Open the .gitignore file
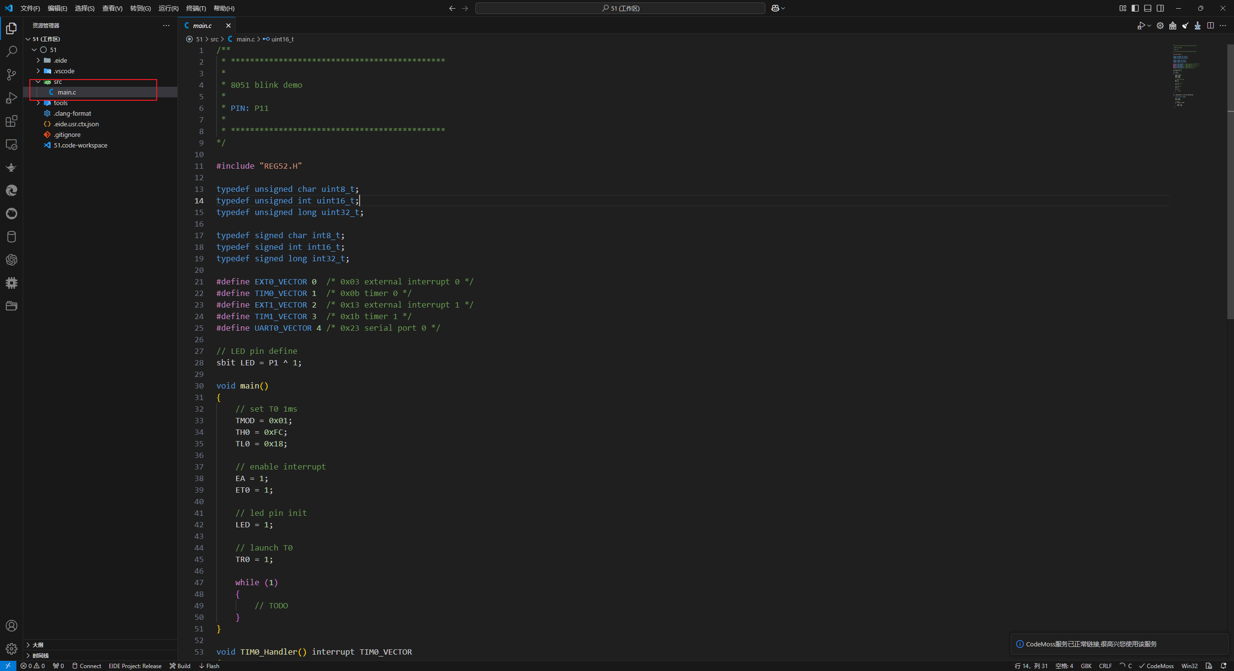Viewport: 1234px width, 671px height. (x=100, y=134)
